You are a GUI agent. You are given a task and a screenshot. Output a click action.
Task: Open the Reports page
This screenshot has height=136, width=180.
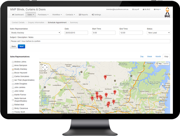coord(83,15)
